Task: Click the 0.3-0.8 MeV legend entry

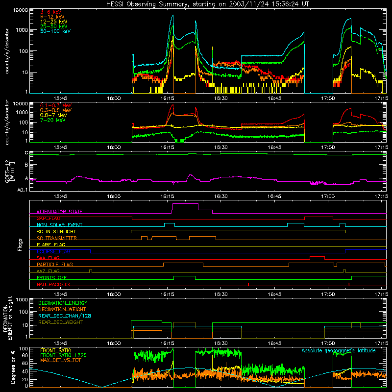Action: (56, 110)
